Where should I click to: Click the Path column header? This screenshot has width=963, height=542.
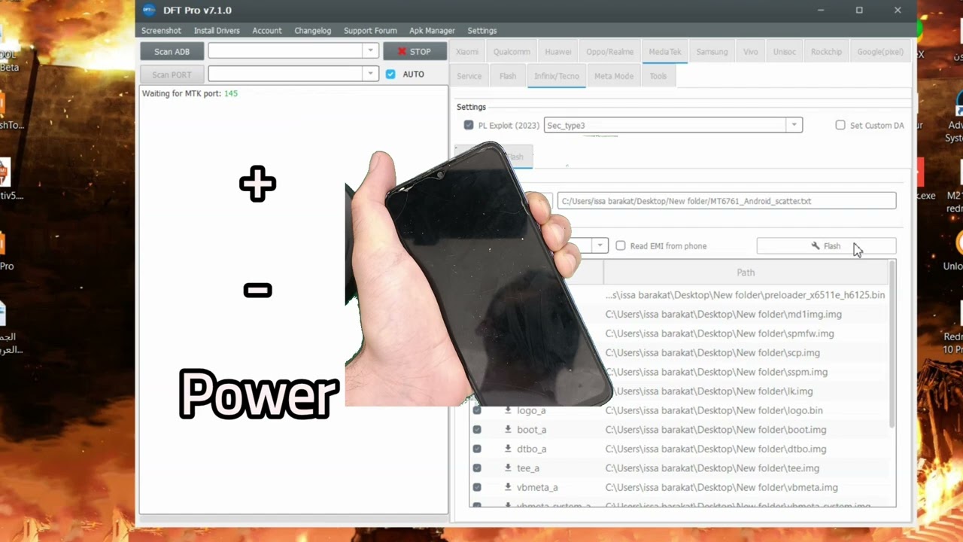(x=746, y=273)
